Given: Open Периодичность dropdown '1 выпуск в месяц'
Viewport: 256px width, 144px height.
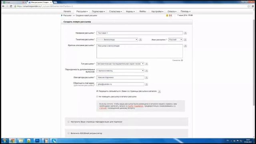Looking at the screenshot, I should pyautogui.click(x=120, y=71).
